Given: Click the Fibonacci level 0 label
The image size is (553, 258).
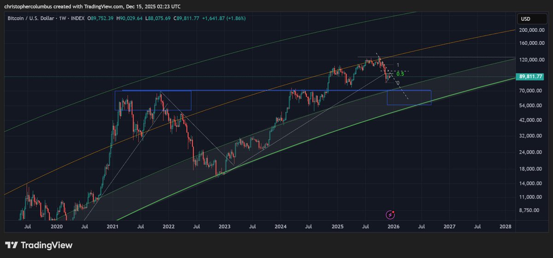Looking at the screenshot, I should click(x=398, y=83).
